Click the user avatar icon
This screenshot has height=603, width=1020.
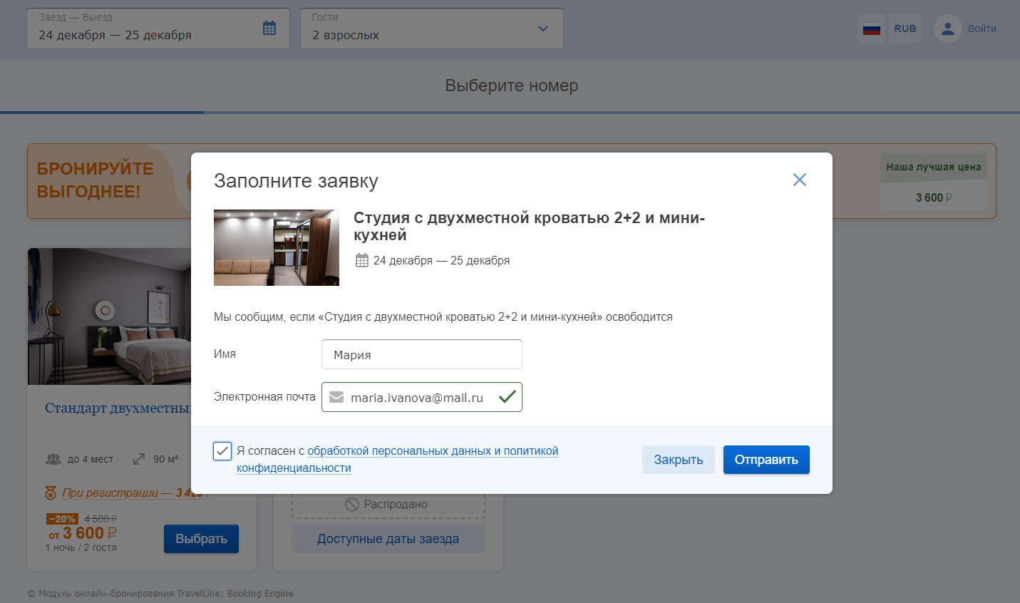pyautogui.click(x=947, y=29)
